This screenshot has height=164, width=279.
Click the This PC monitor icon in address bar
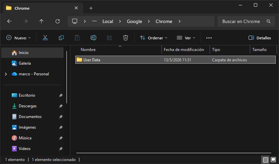(75, 21)
